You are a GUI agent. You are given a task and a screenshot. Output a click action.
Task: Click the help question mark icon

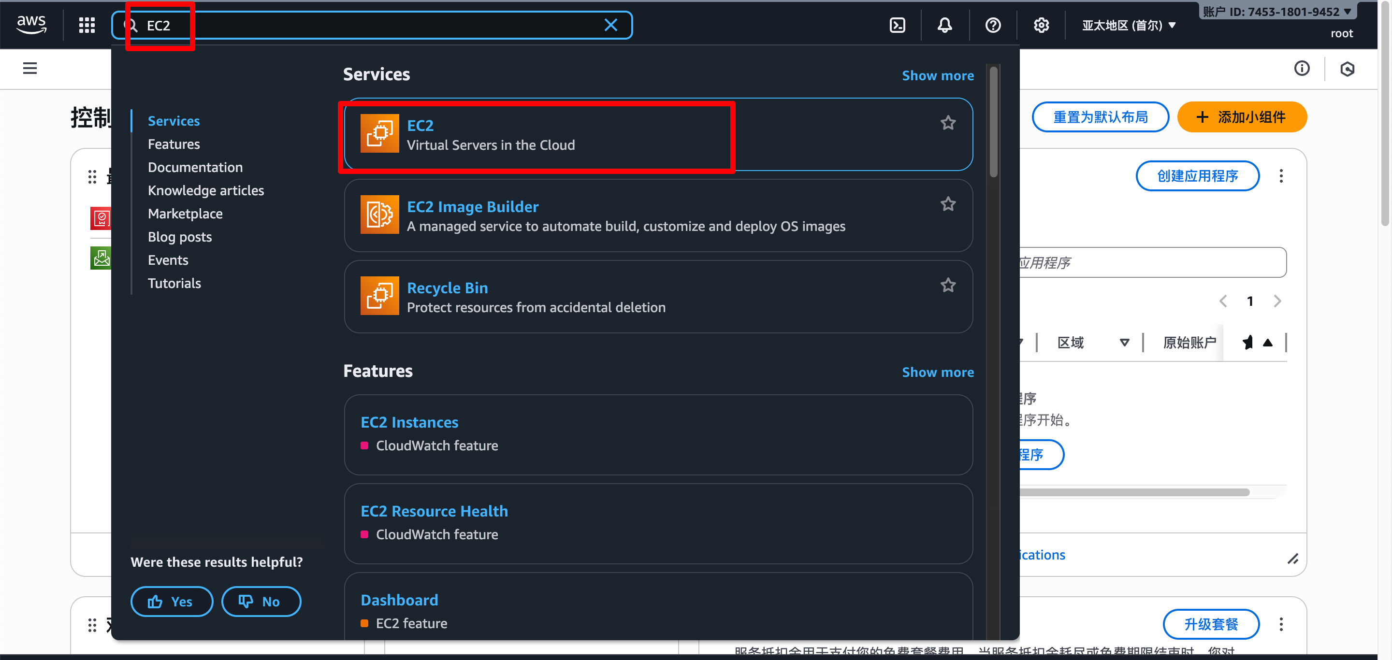(x=993, y=25)
